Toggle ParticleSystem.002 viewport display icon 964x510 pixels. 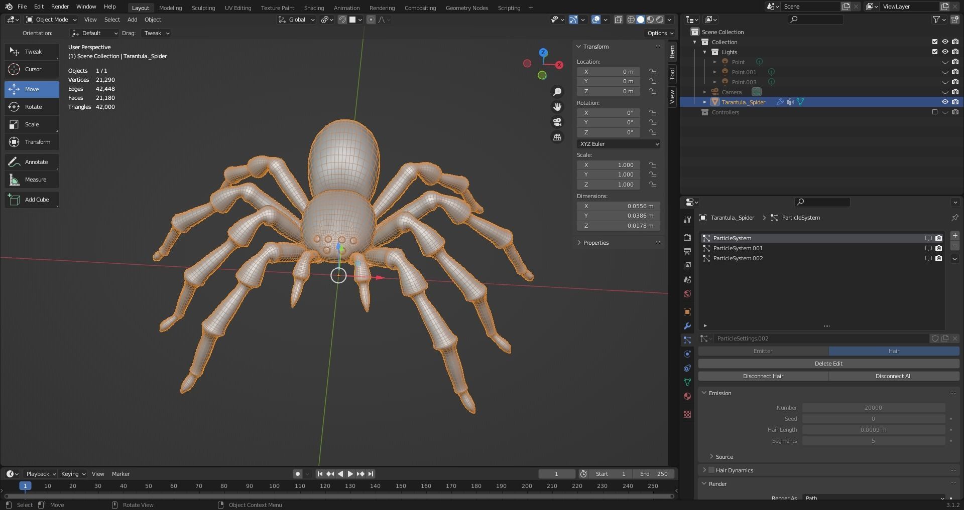[928, 258]
